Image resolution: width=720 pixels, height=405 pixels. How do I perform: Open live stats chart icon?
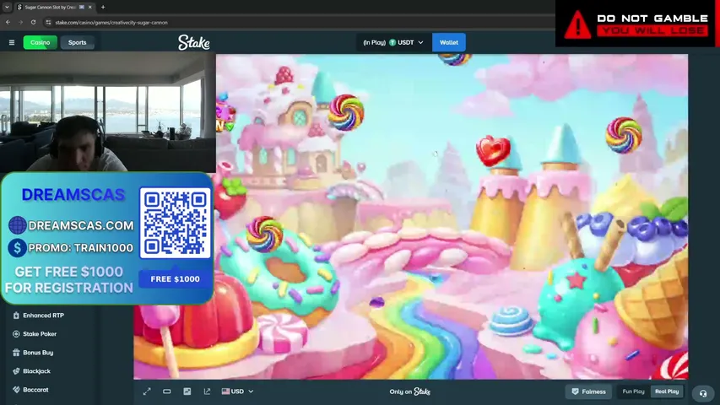coord(187,391)
